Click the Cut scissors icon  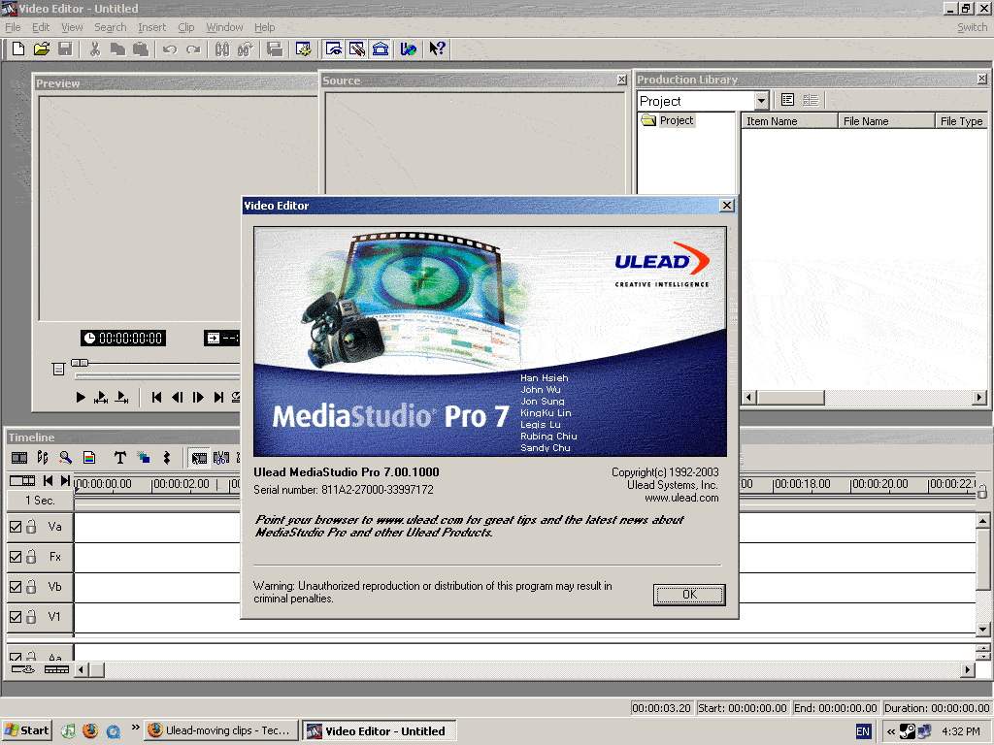(x=94, y=49)
